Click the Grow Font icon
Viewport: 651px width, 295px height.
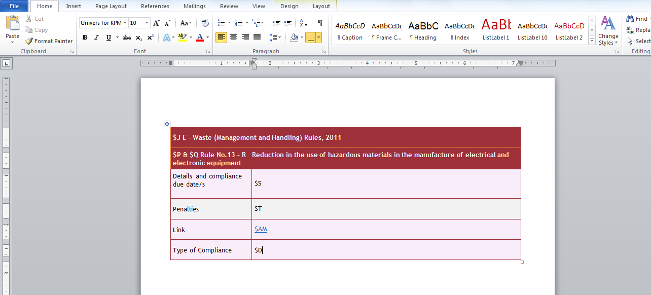157,23
